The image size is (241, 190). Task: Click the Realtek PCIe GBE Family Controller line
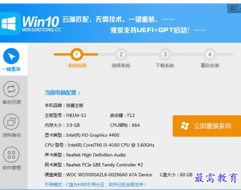point(94,165)
